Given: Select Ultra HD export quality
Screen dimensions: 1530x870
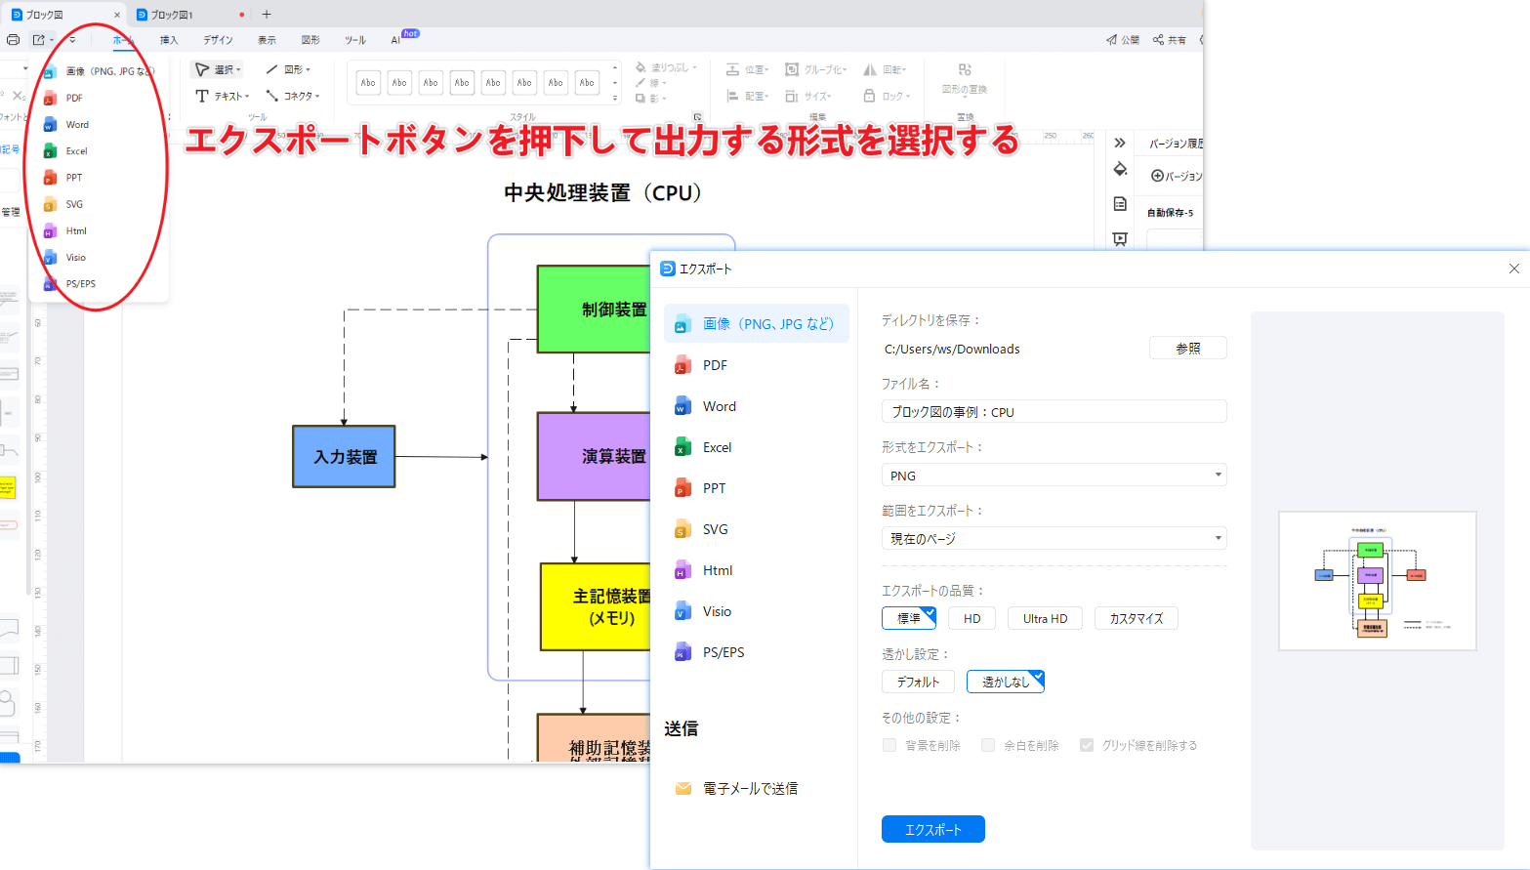Looking at the screenshot, I should (1045, 618).
